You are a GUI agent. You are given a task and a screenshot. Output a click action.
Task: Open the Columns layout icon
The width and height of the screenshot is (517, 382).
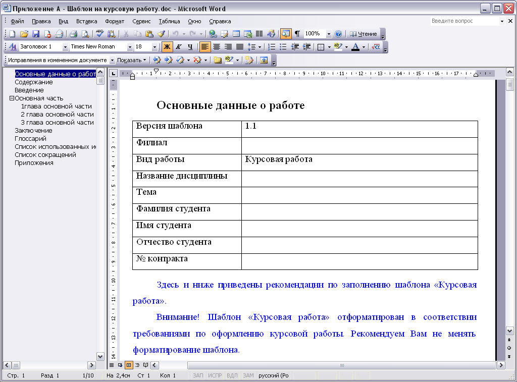260,34
